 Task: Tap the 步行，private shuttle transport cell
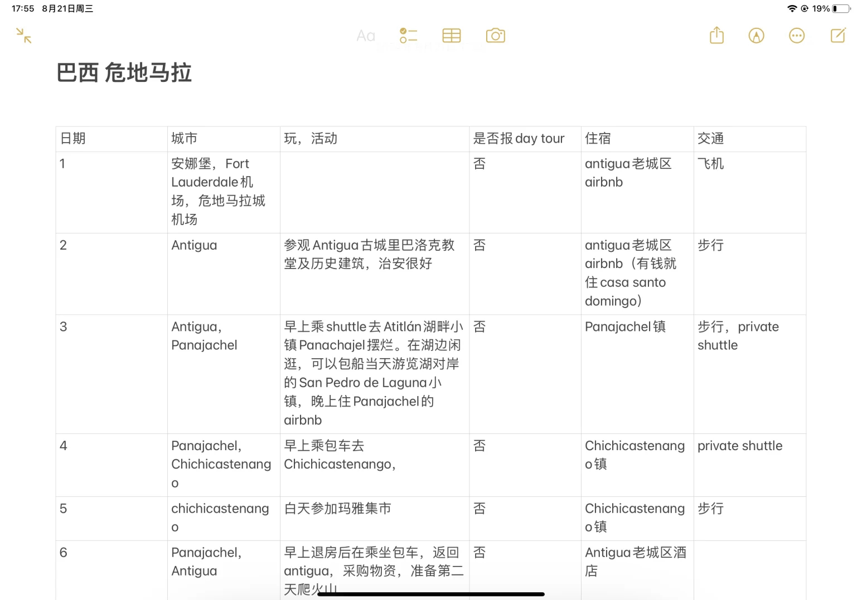click(x=750, y=374)
